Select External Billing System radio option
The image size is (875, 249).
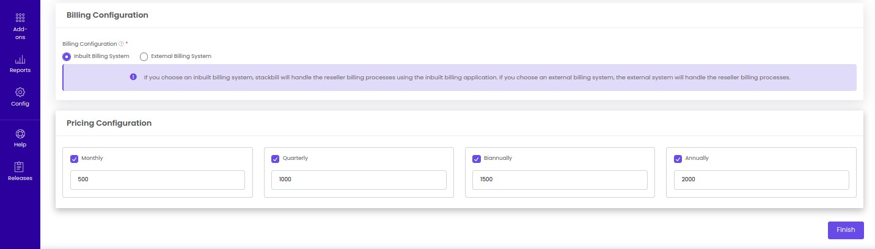[x=144, y=57]
